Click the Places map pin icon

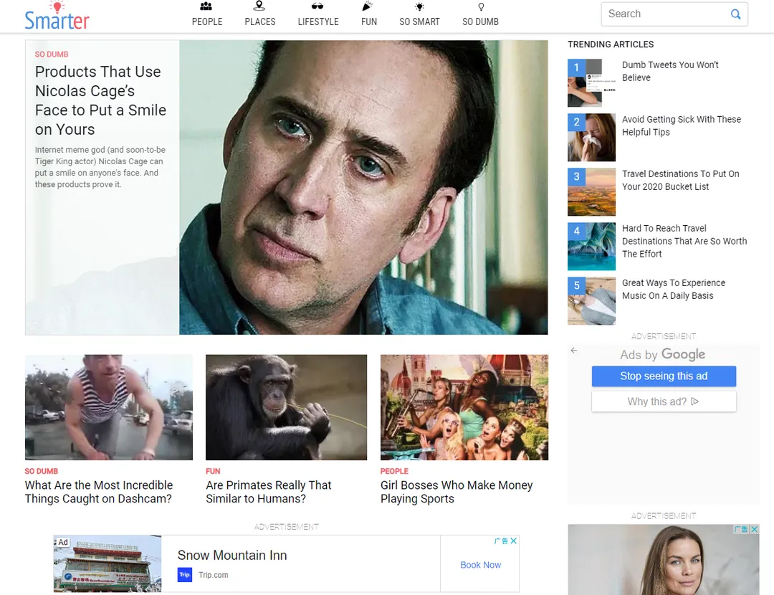259,6
